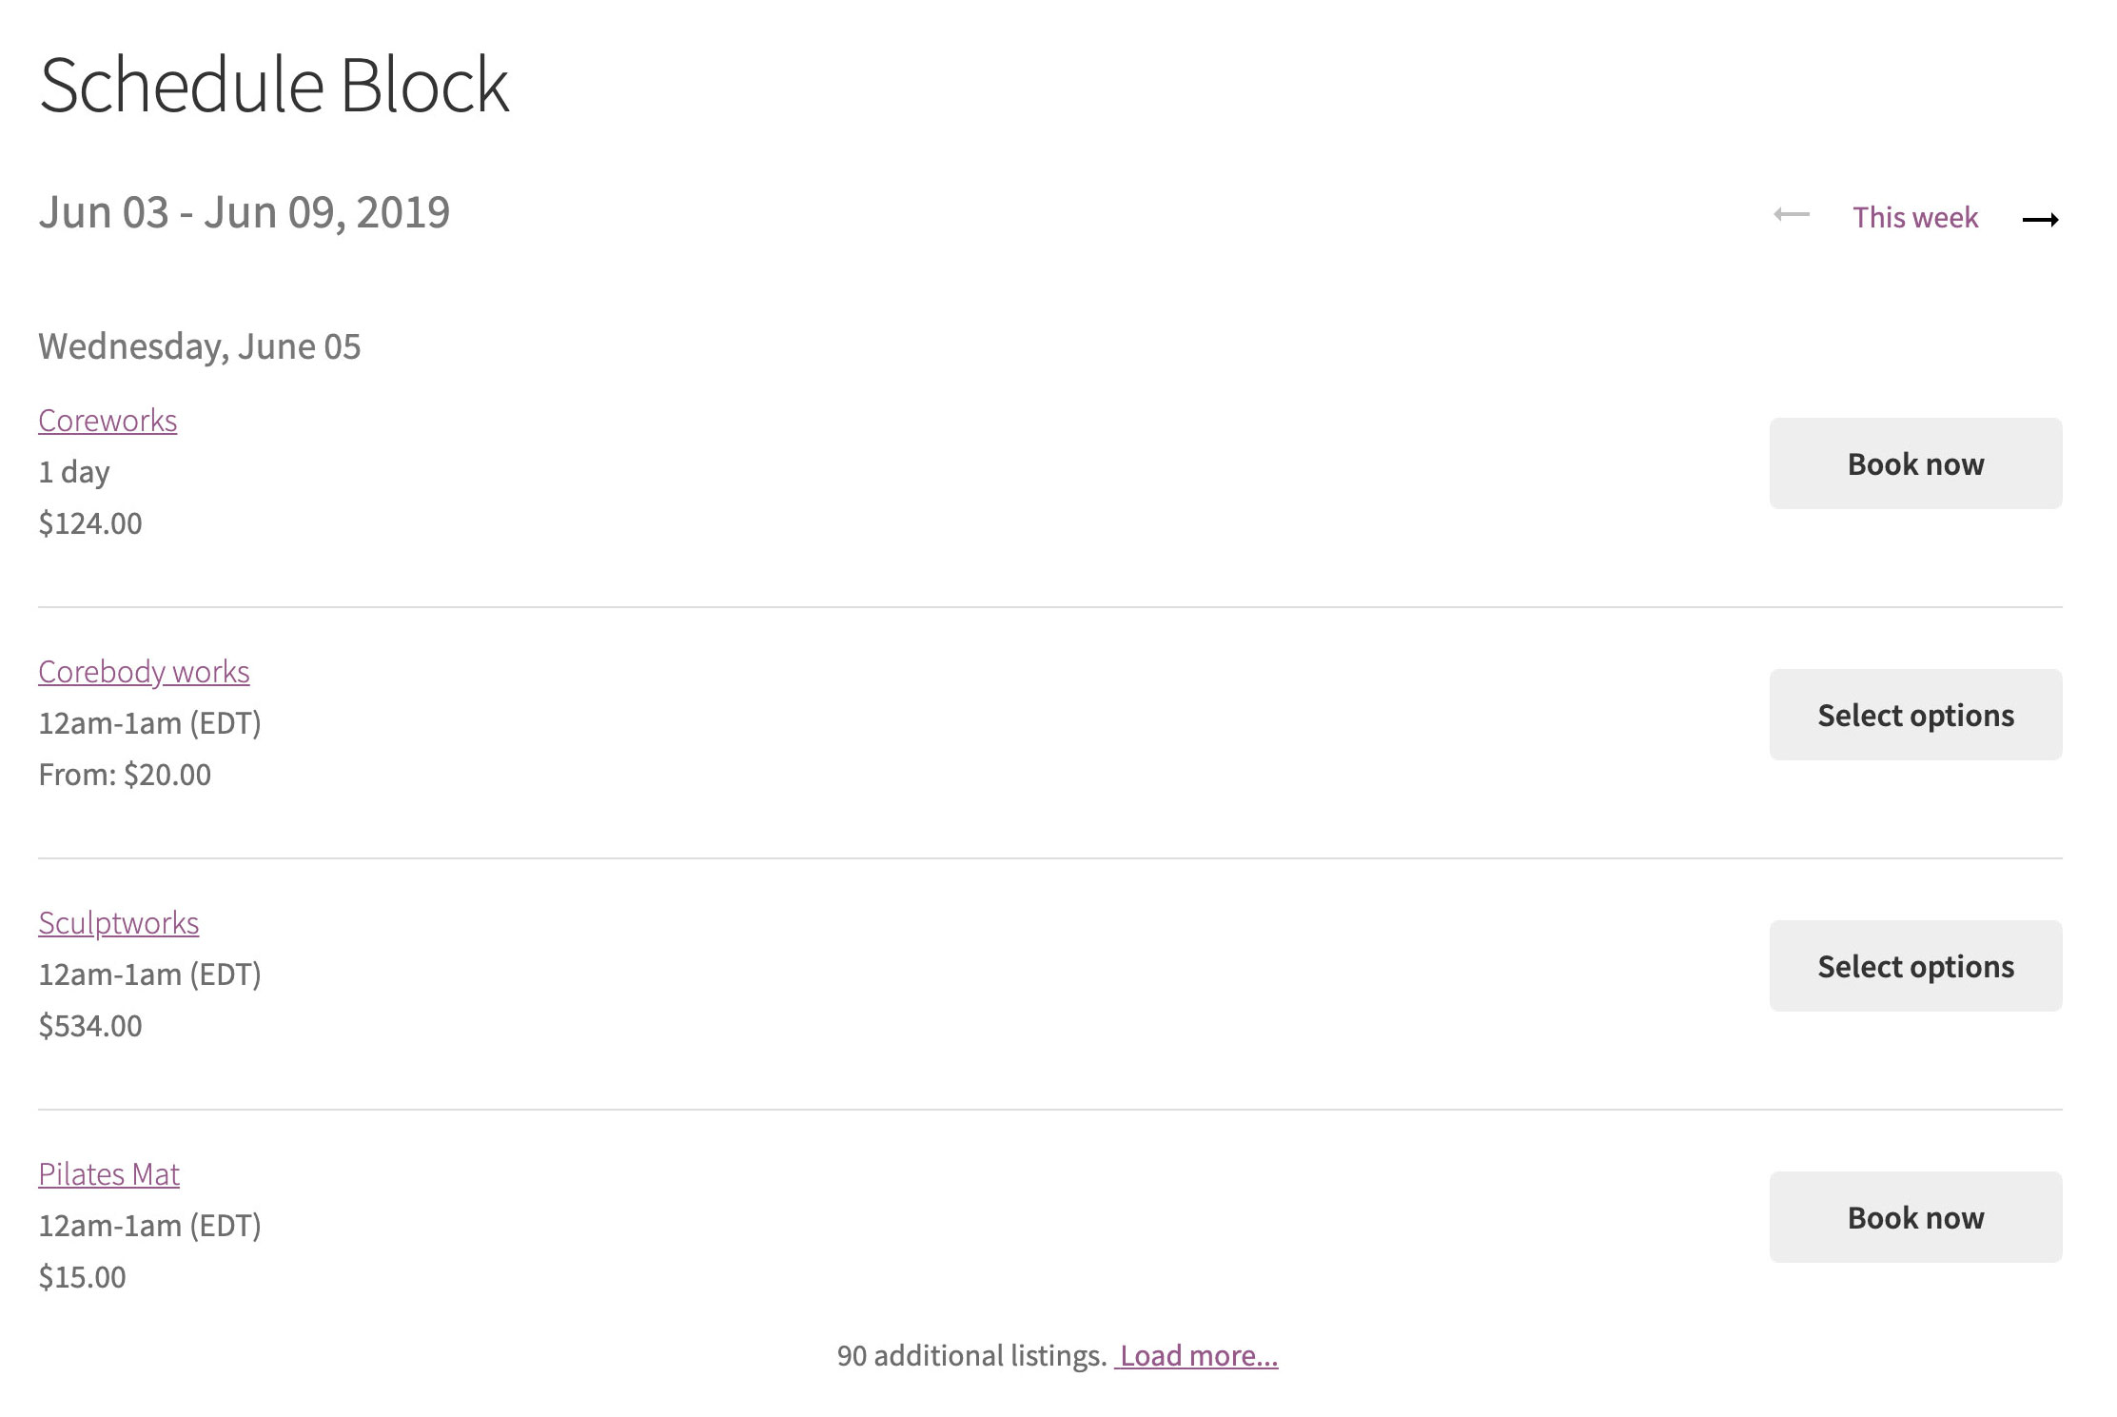This screenshot has width=2117, height=1417.
Task: Select options for Corebody works
Action: pos(1914,715)
